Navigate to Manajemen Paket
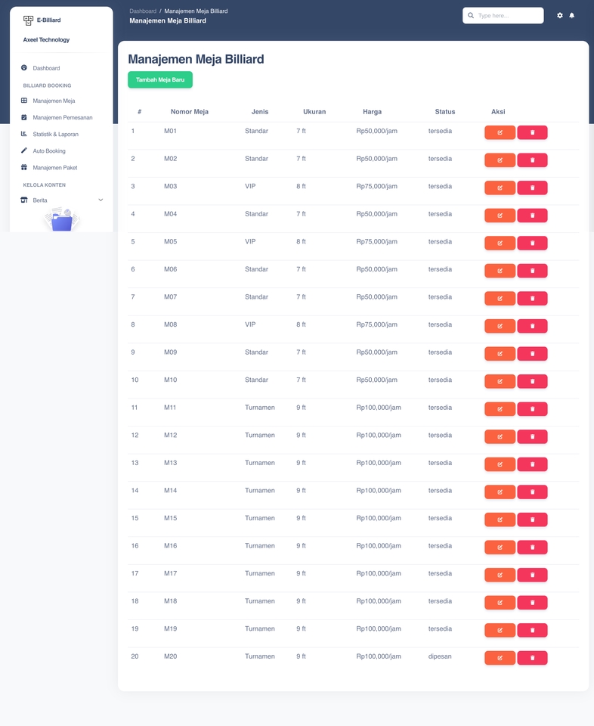The image size is (594, 726). (x=54, y=167)
